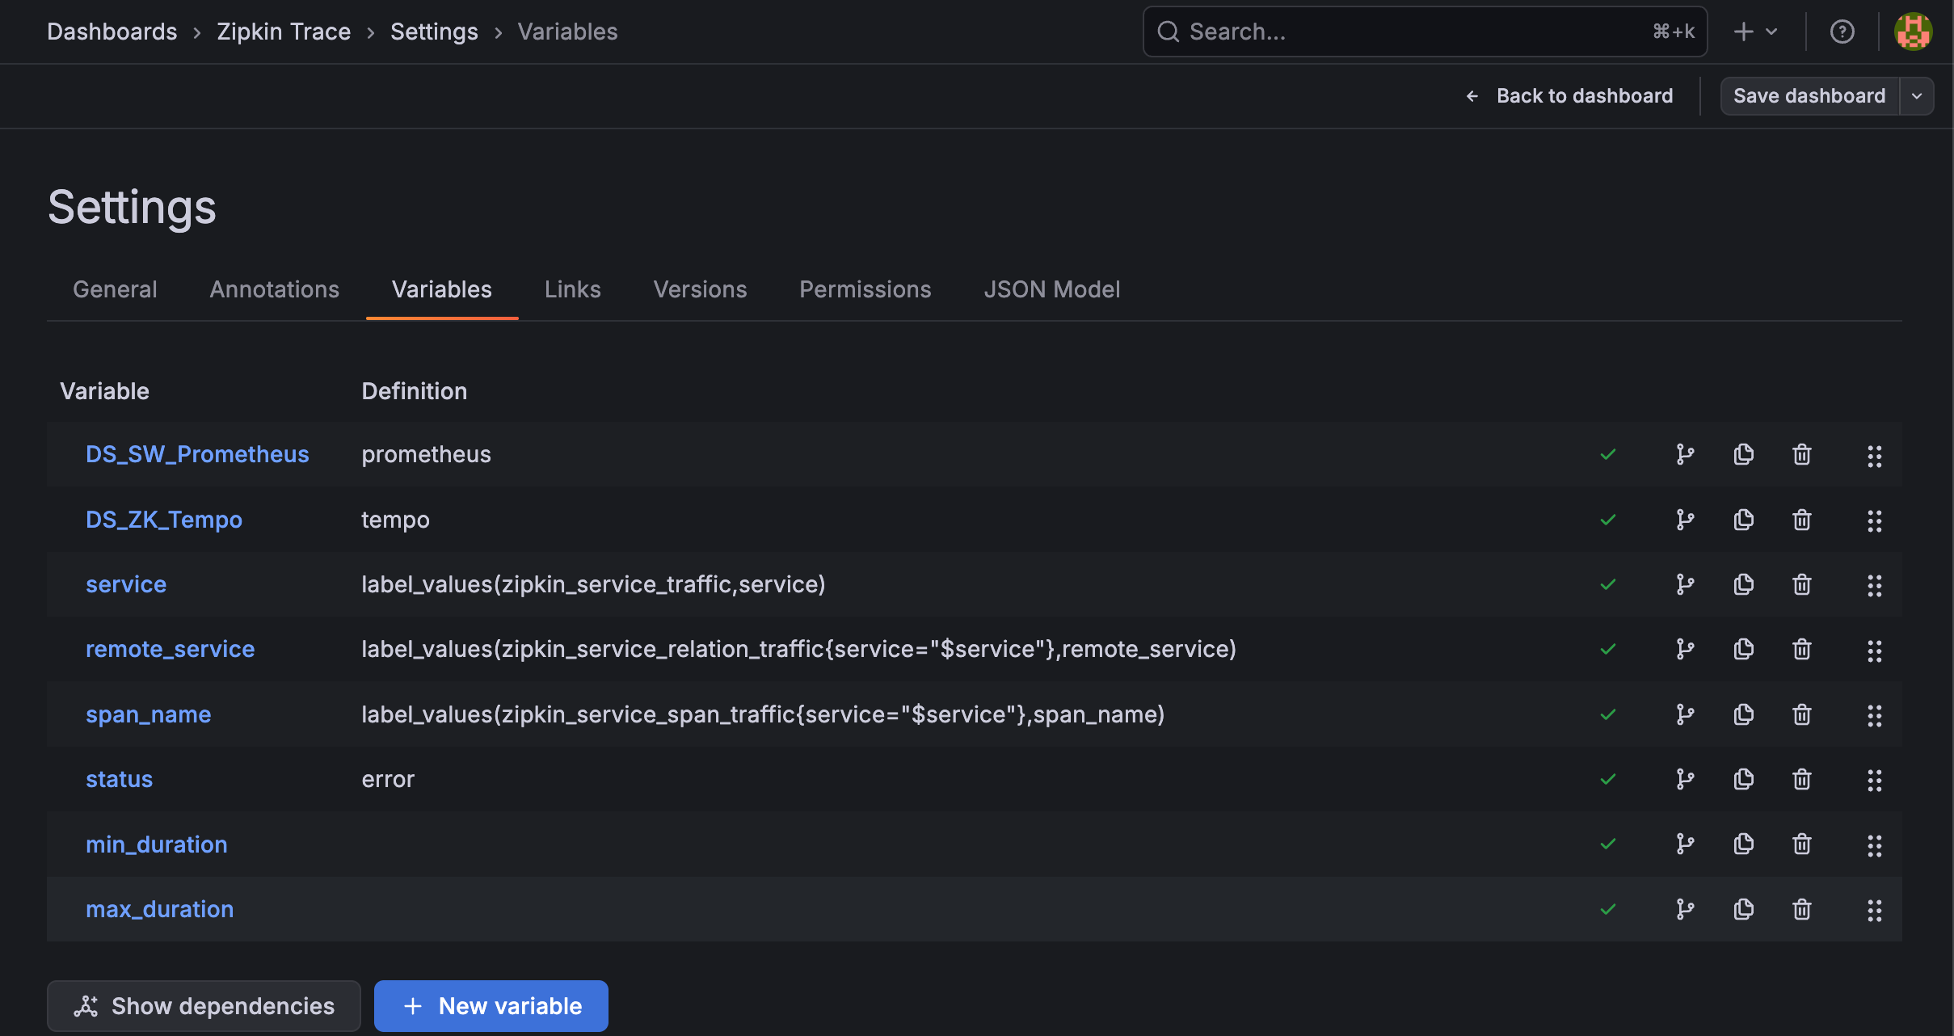Focus the Search input field
Screen dimensions: 1954x1036
[1414, 32]
